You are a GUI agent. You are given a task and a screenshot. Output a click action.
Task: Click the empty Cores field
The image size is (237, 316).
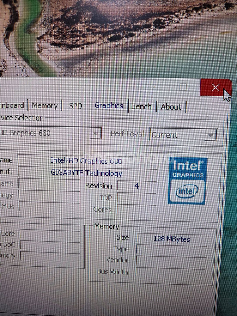point(136,210)
